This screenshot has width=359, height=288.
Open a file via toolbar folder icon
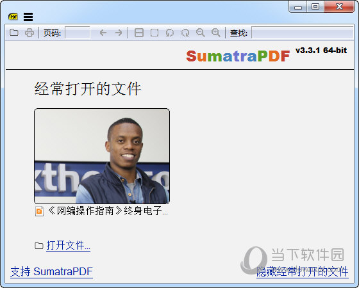[x=14, y=33]
